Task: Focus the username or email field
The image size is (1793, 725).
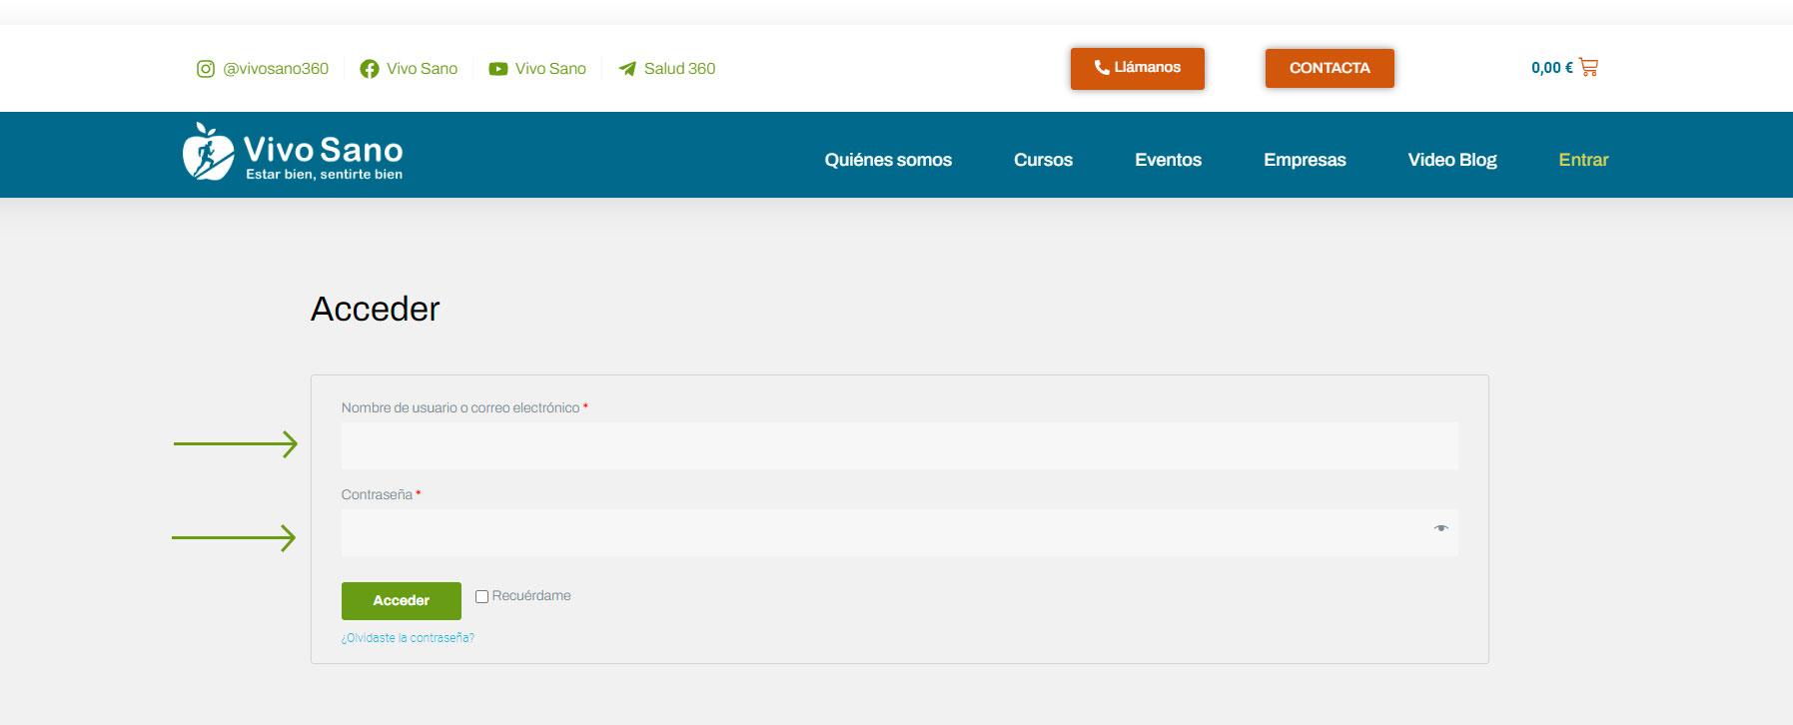Action: point(899,445)
